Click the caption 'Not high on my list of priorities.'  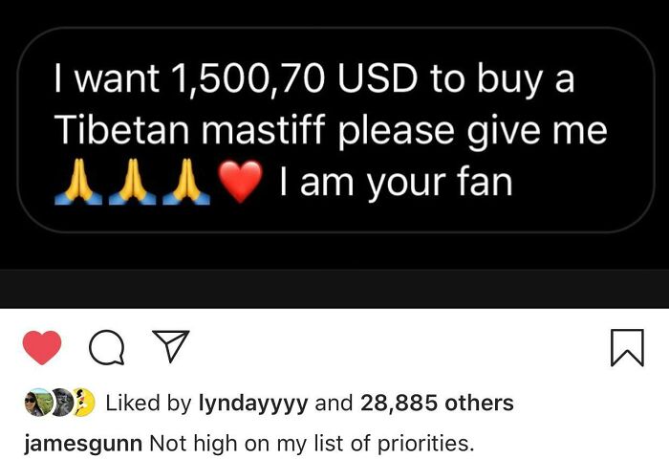tap(312, 444)
